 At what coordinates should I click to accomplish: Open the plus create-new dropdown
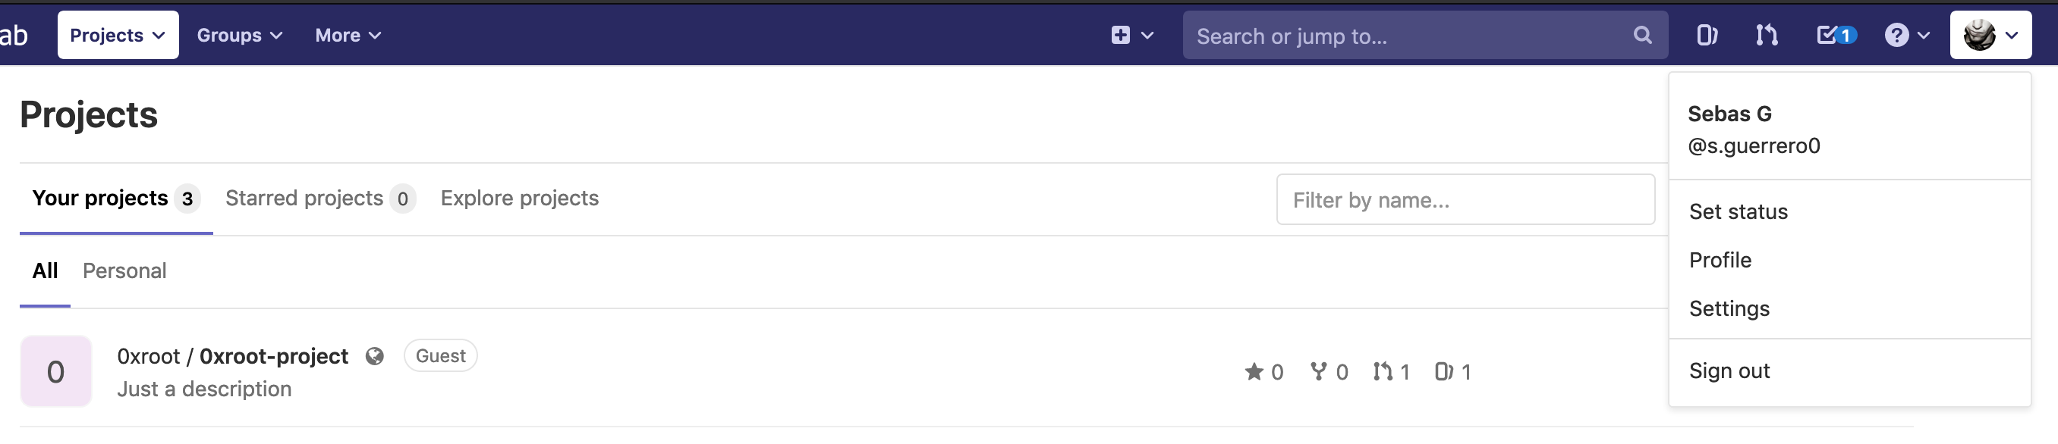(1132, 35)
